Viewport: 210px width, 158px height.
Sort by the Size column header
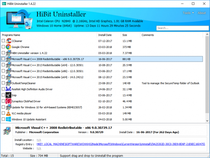[x=131, y=35]
